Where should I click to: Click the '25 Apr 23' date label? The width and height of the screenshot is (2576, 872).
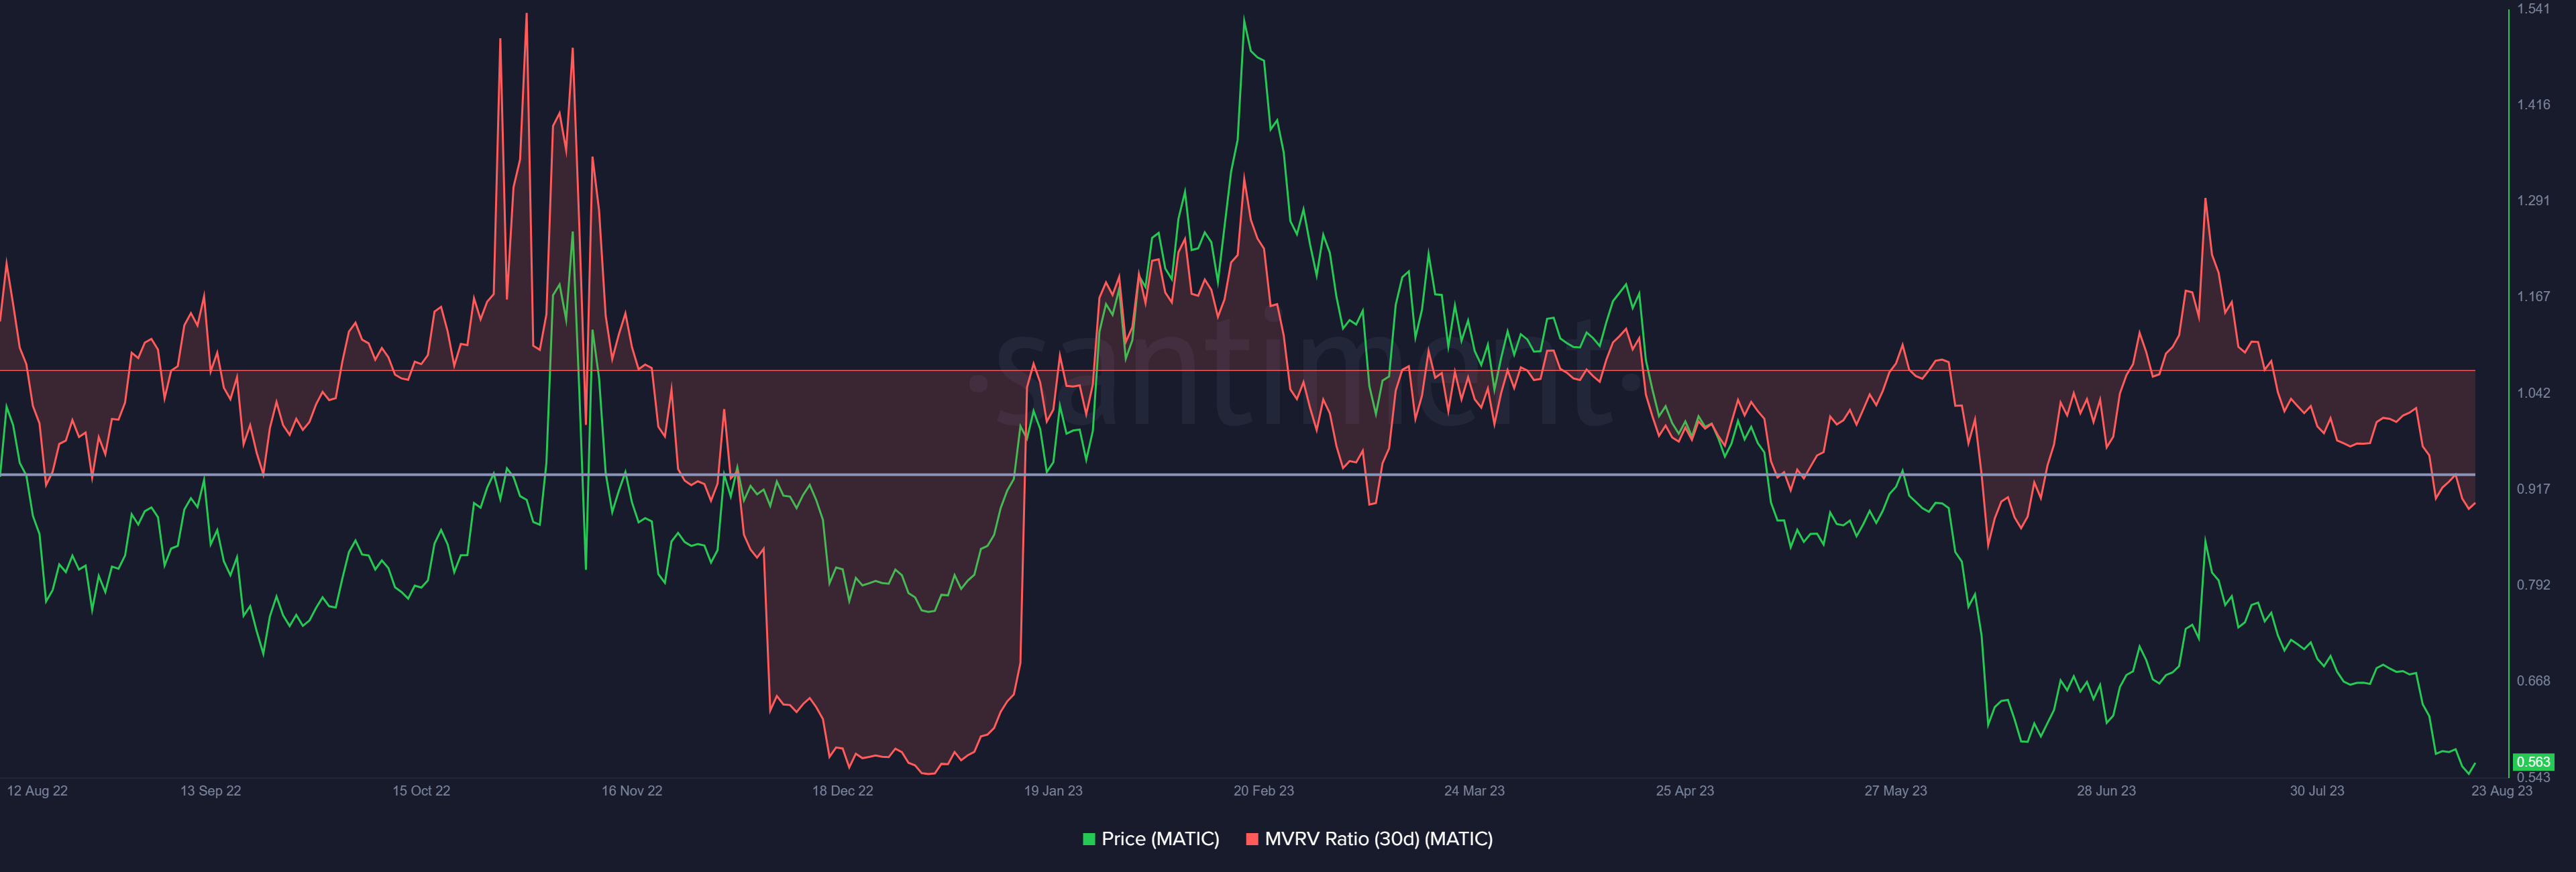(1685, 791)
